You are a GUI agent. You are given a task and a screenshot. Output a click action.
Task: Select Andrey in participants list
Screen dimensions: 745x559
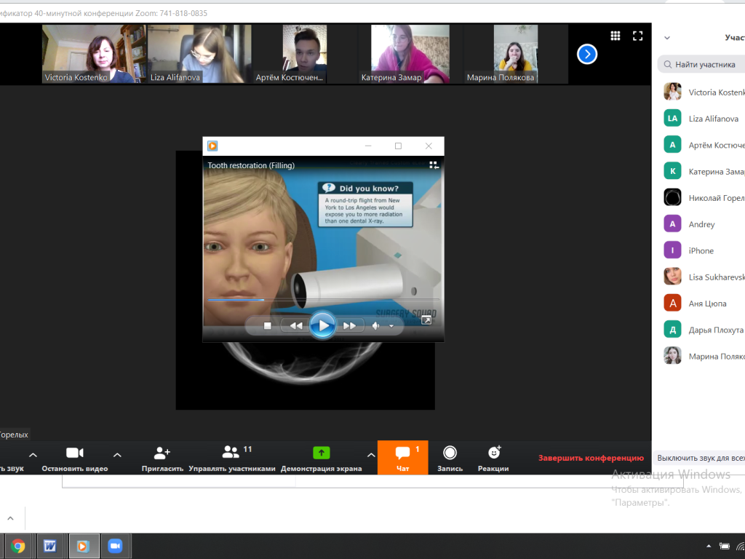tap(704, 224)
